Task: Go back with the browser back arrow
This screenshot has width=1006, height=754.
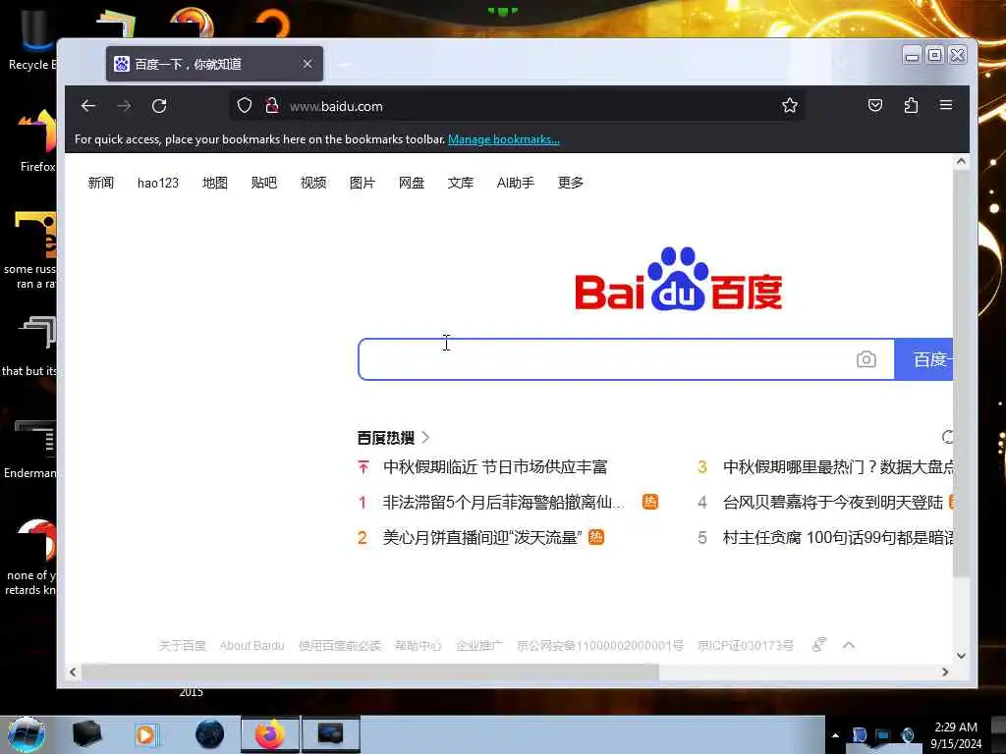Action: pyautogui.click(x=88, y=106)
